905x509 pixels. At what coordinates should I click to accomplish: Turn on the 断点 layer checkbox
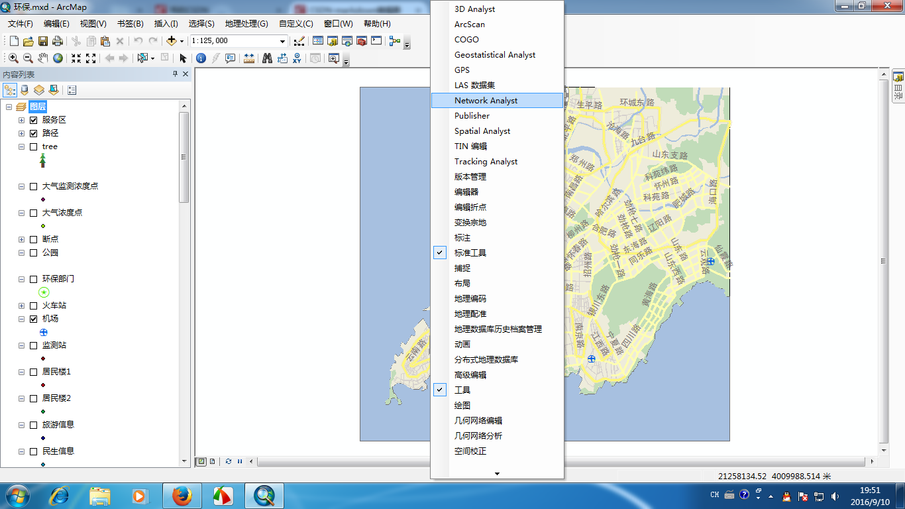click(33, 239)
